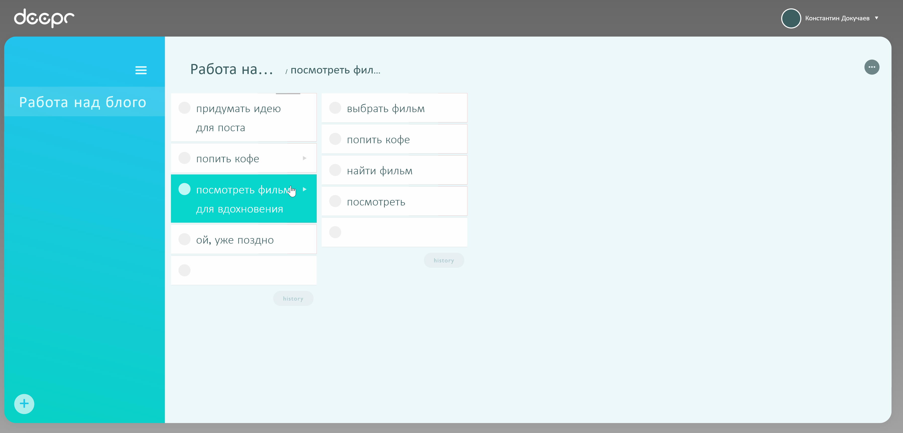Open the three-dots options menu
The width and height of the screenshot is (903, 433).
click(871, 67)
